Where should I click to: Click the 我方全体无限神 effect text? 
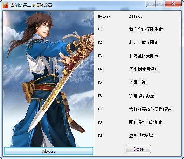tap(144, 42)
